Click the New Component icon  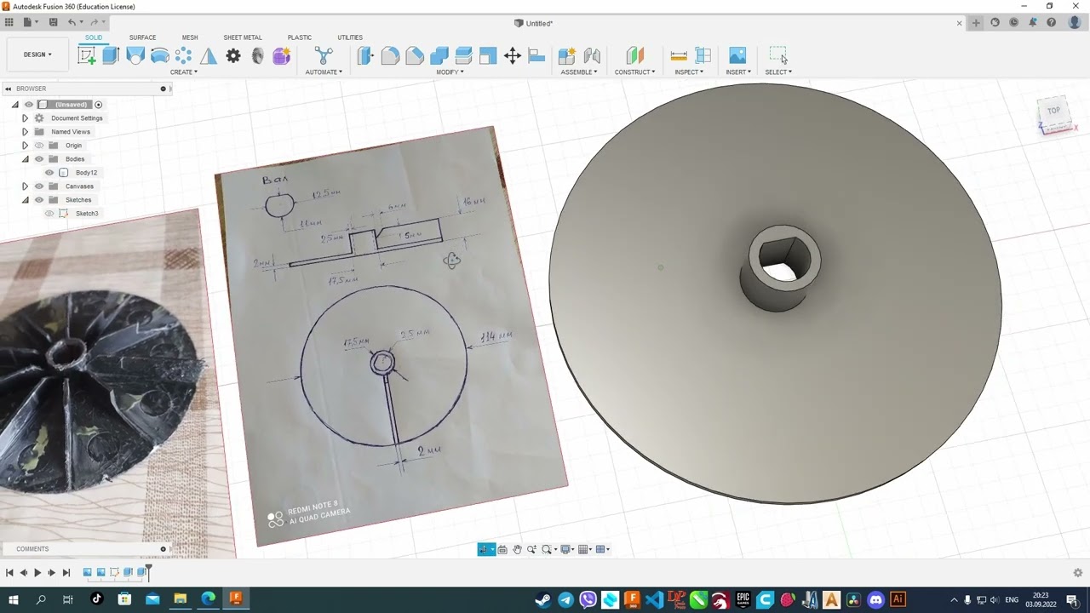(566, 56)
